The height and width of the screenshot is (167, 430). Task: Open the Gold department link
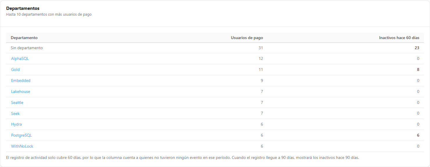15,69
